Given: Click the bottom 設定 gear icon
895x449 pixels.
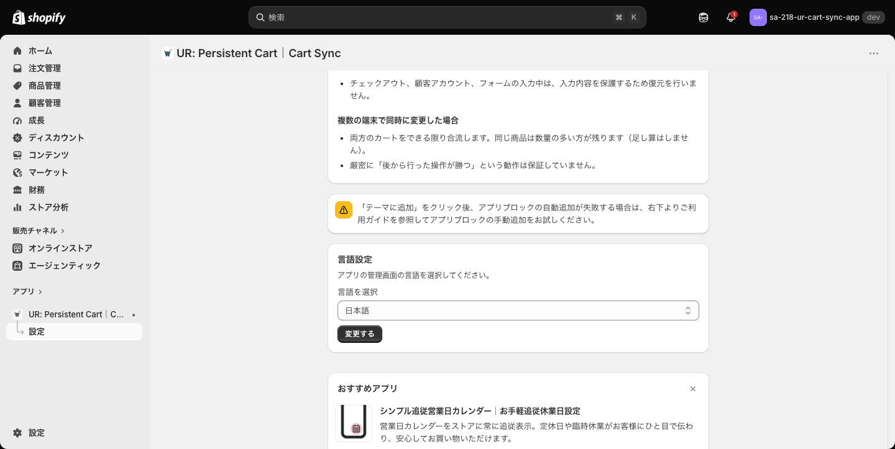Looking at the screenshot, I should coord(17,433).
